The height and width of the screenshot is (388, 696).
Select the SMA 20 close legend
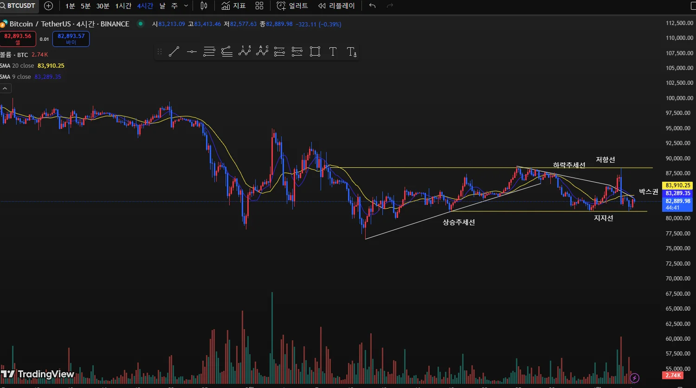pyautogui.click(x=32, y=66)
